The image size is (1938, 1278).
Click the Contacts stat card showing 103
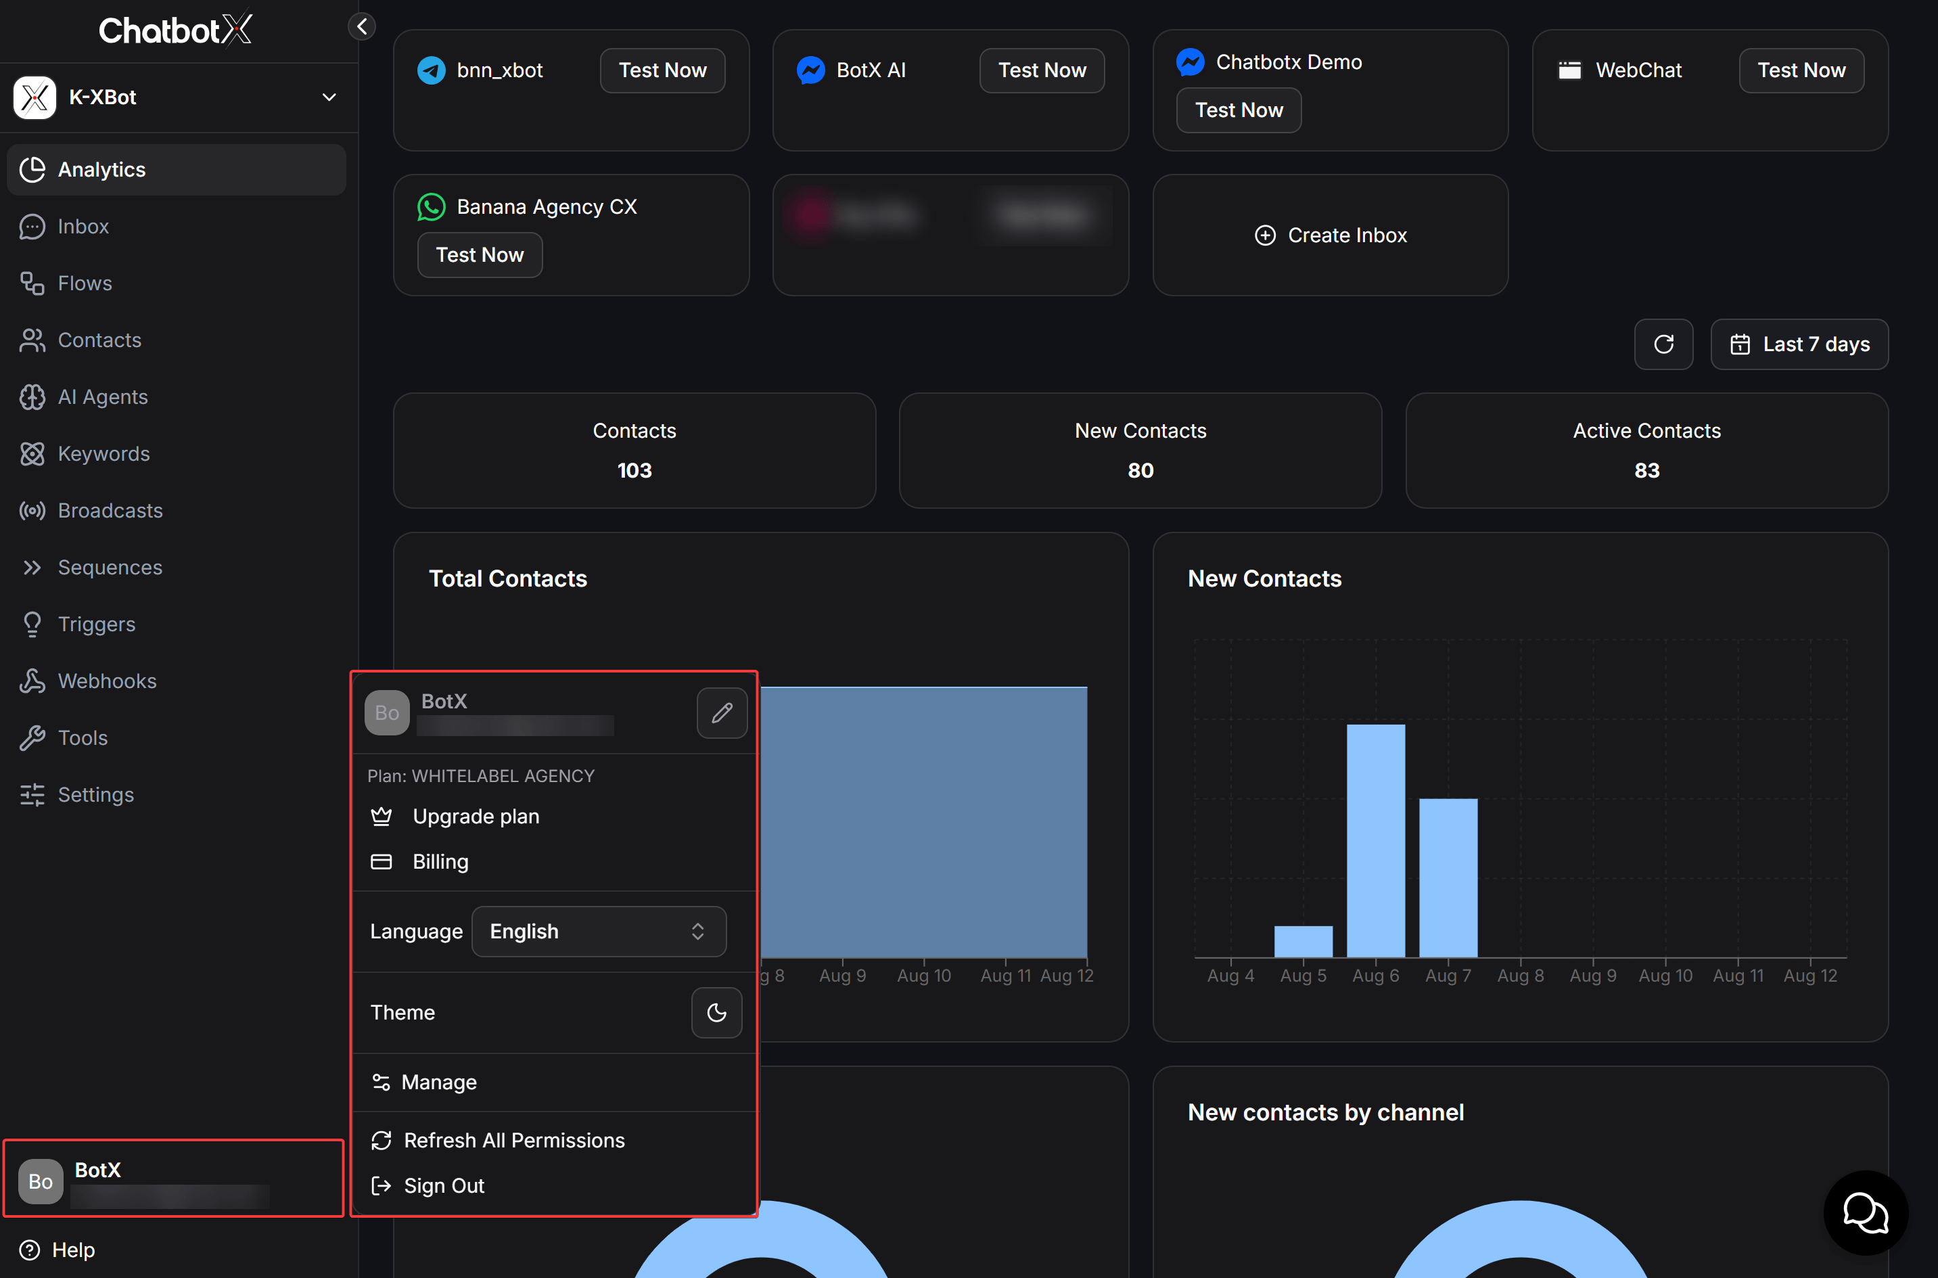coord(634,451)
